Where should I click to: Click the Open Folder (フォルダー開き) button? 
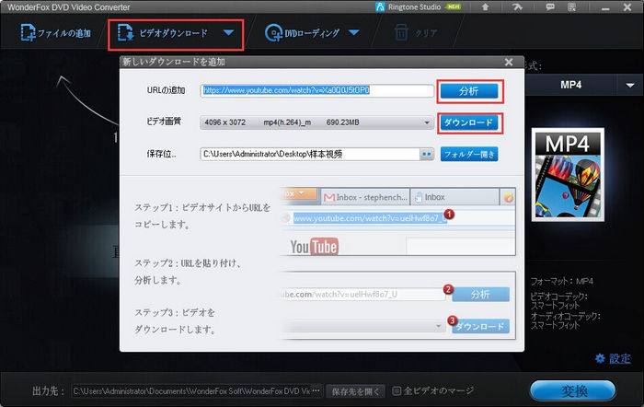(469, 154)
